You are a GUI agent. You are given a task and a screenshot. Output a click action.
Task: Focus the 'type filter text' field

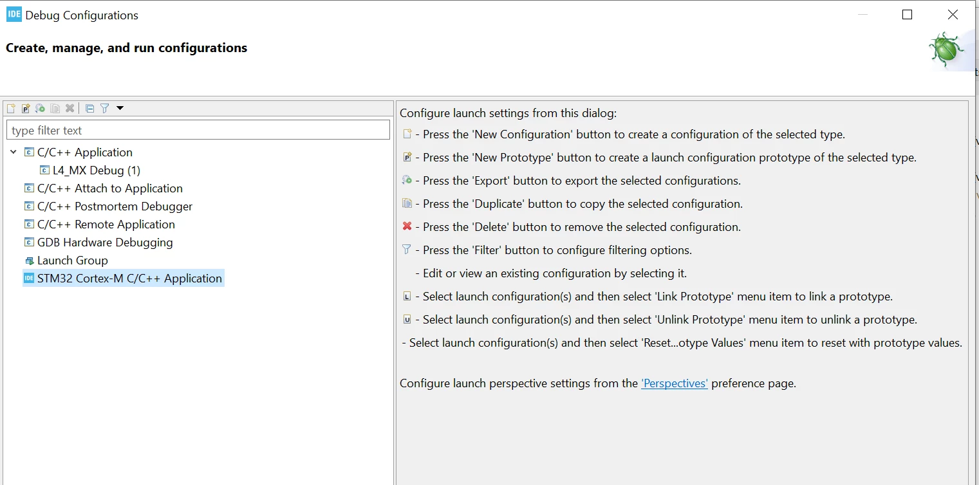pyautogui.click(x=198, y=130)
